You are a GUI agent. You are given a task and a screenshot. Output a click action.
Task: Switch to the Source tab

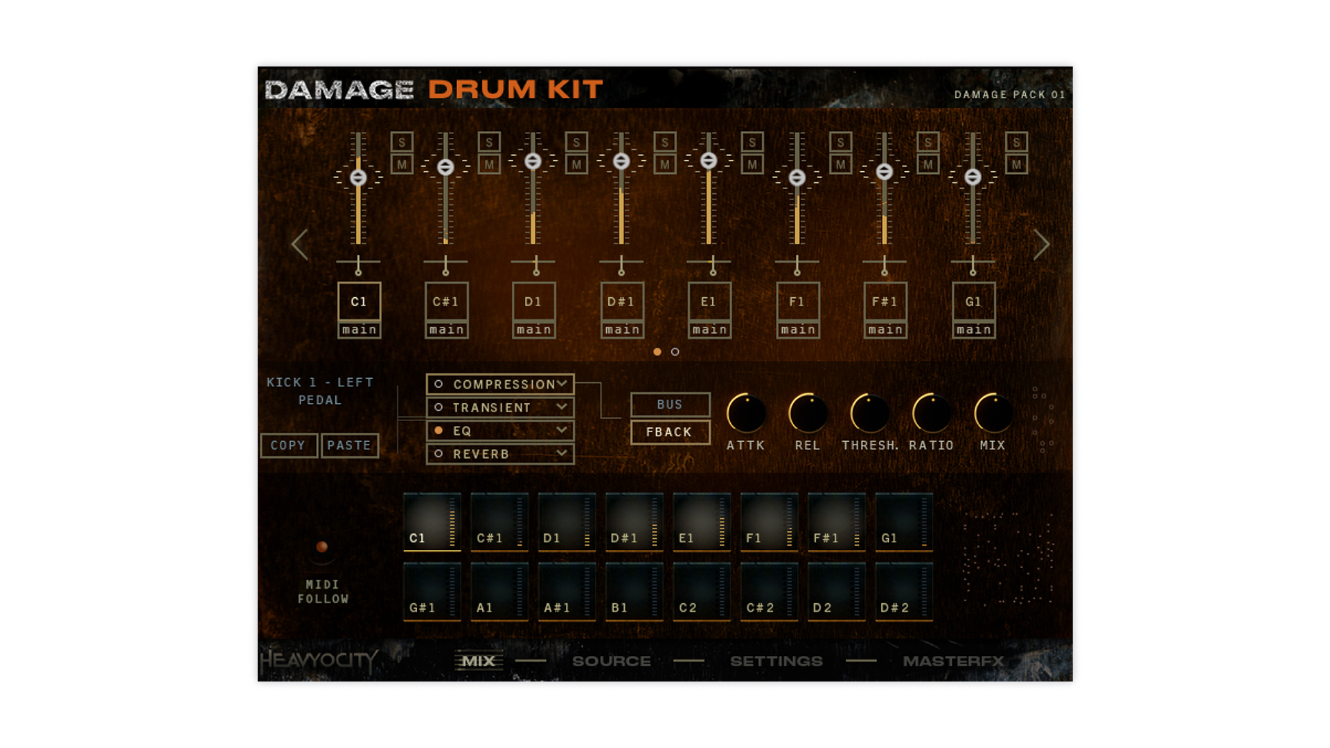point(611,661)
